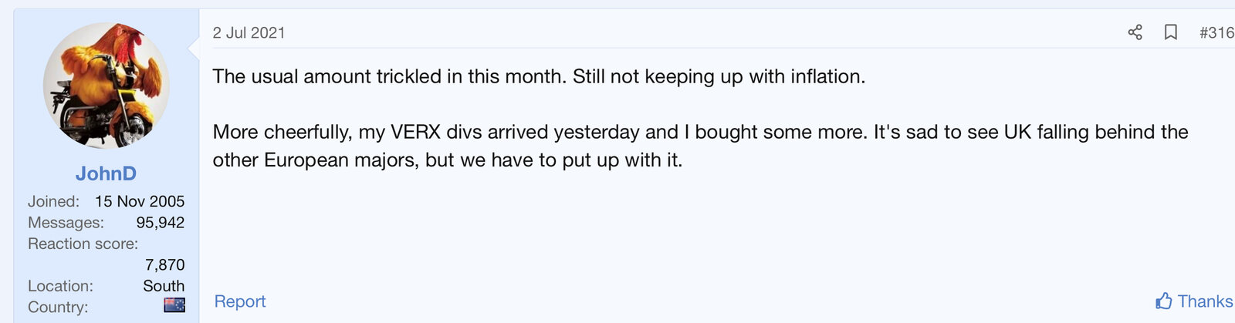Click the country flag icon
1235x323 pixels.
coord(174,305)
